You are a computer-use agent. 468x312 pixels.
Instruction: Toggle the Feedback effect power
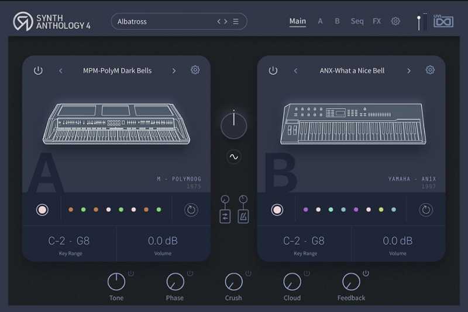click(366, 273)
